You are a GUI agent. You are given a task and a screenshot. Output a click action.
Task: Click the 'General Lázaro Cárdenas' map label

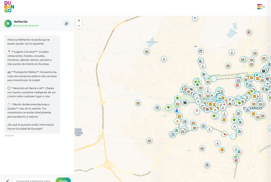click(x=78, y=132)
